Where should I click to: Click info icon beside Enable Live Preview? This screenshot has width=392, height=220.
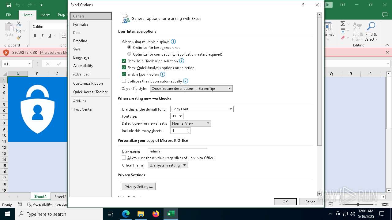click(x=163, y=74)
